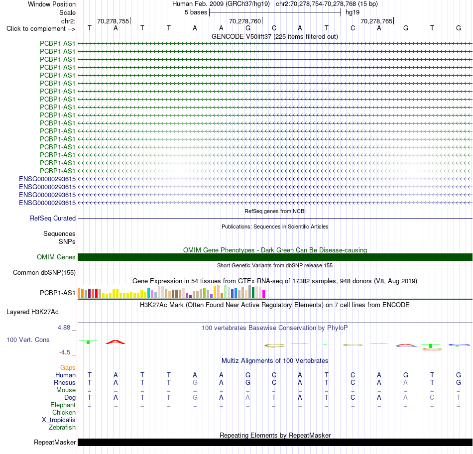This screenshot has height=454, width=473.
Task: Click the Chicken alignment row label
Action: pyautogui.click(x=64, y=412)
